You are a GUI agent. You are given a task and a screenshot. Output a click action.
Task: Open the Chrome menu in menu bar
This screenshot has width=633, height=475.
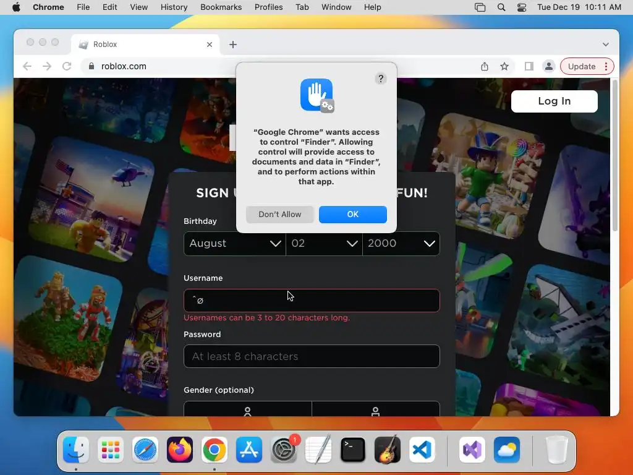48,7
